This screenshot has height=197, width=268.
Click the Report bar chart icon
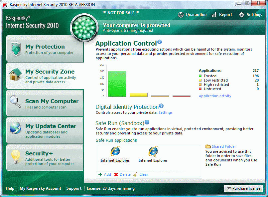coord(214,15)
